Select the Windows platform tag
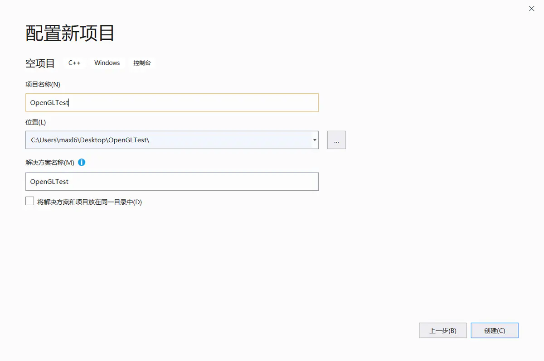The image size is (544, 361). pos(107,63)
